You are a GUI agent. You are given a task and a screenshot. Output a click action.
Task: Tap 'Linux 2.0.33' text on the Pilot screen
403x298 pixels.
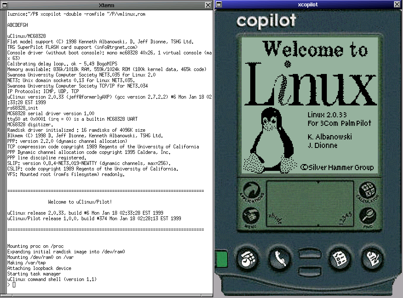click(327, 115)
